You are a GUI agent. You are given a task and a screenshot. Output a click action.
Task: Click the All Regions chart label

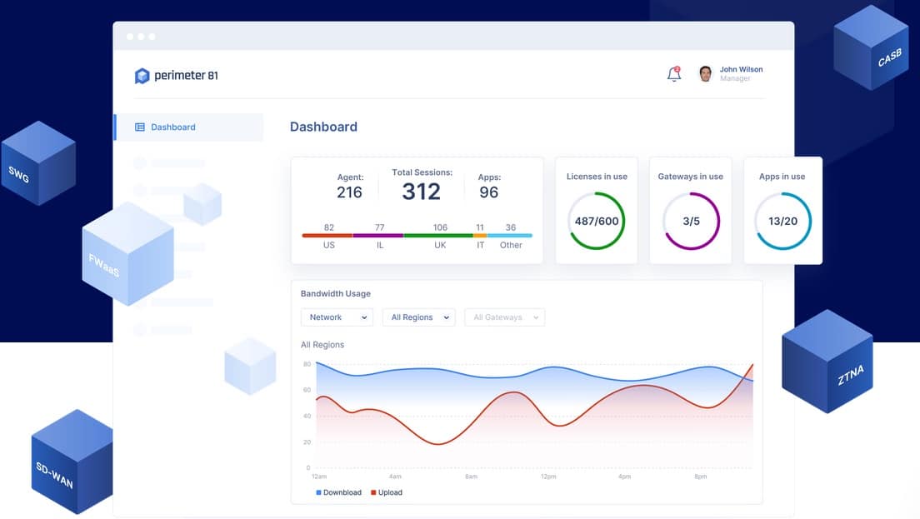[322, 345]
